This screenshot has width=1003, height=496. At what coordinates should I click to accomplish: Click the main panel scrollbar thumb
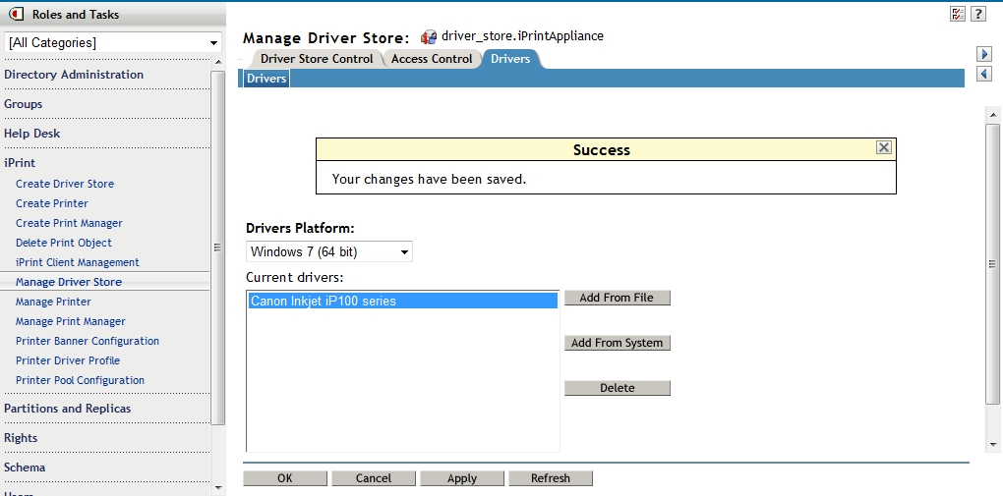coord(993,263)
